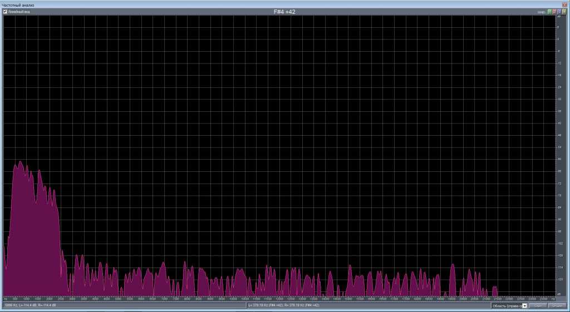The height and width of the screenshot is (312, 570).
Task: Open the scan region dropdown list
Action: (x=524, y=306)
